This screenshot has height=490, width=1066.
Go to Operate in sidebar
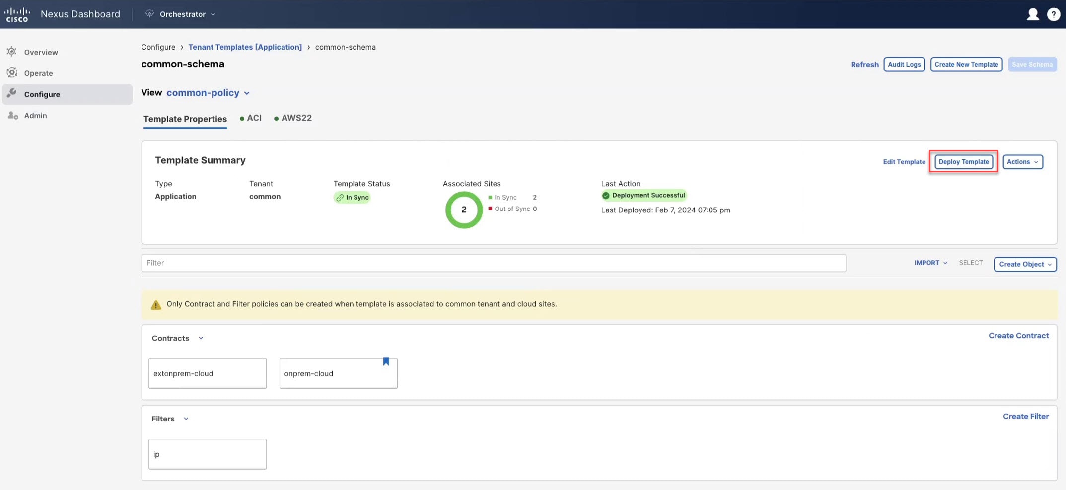[x=38, y=73]
